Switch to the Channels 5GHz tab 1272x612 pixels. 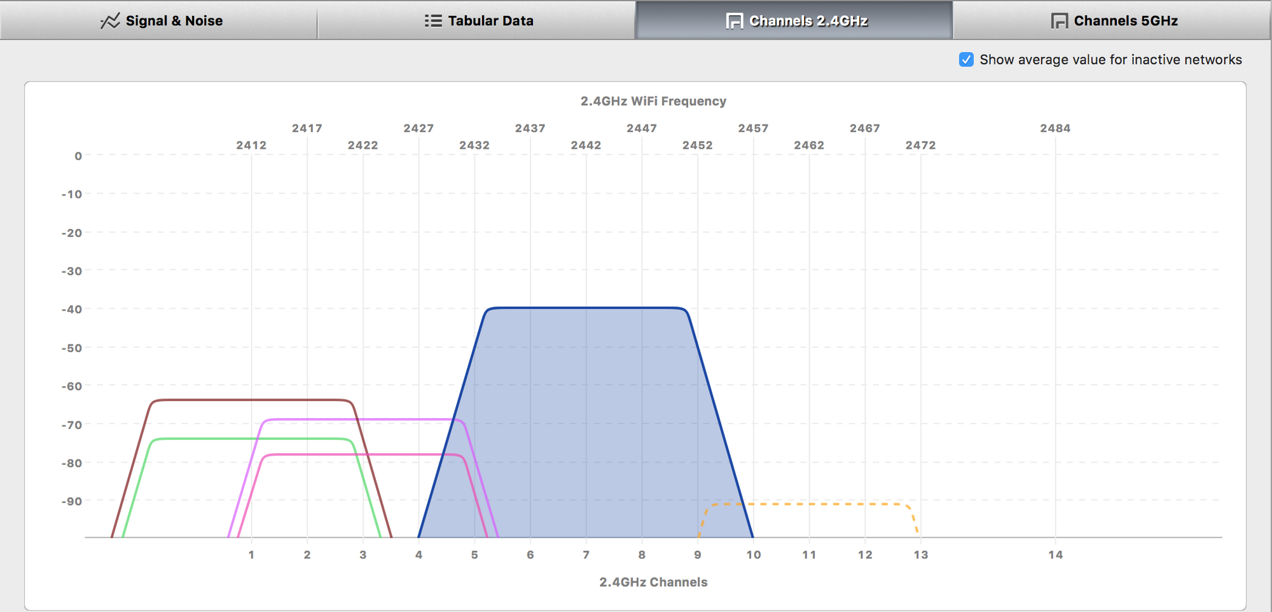pos(1125,21)
